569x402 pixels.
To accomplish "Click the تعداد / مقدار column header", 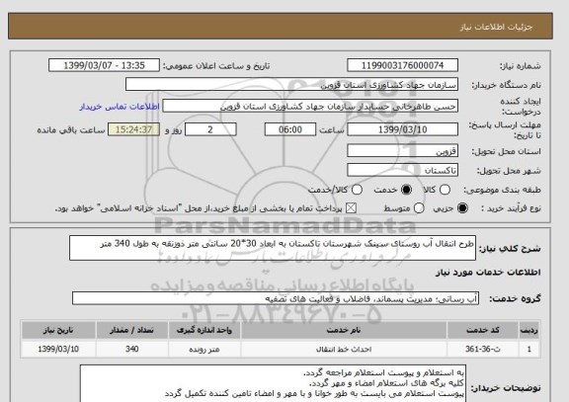I will point(131,330).
